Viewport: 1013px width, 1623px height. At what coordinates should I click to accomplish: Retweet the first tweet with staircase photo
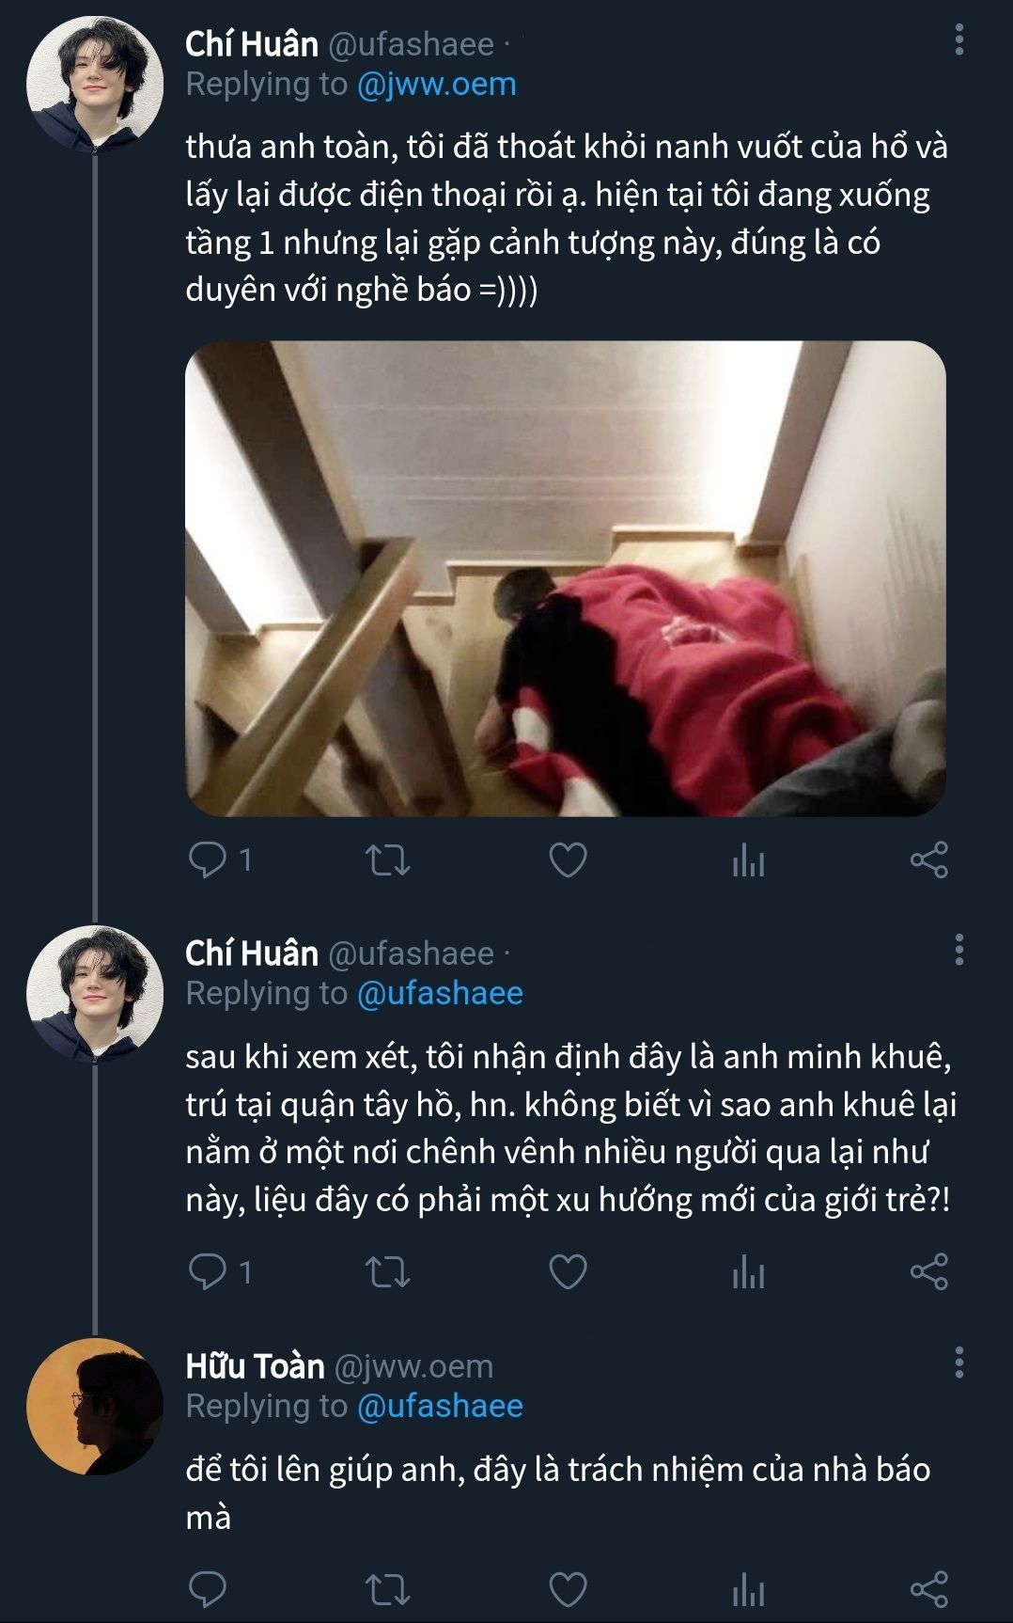click(x=387, y=859)
